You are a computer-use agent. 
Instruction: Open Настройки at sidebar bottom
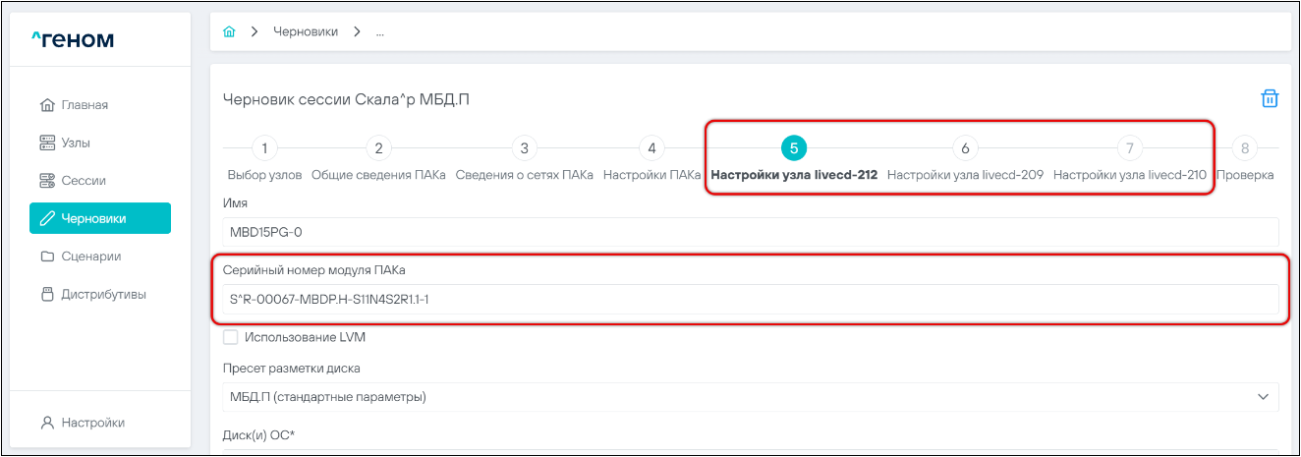(92, 423)
